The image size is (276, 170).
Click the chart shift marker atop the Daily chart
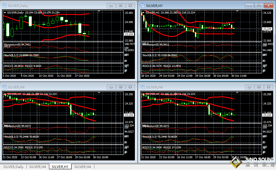(99, 11)
